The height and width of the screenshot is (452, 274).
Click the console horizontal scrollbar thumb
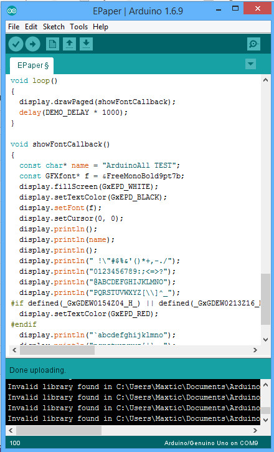click(x=59, y=431)
